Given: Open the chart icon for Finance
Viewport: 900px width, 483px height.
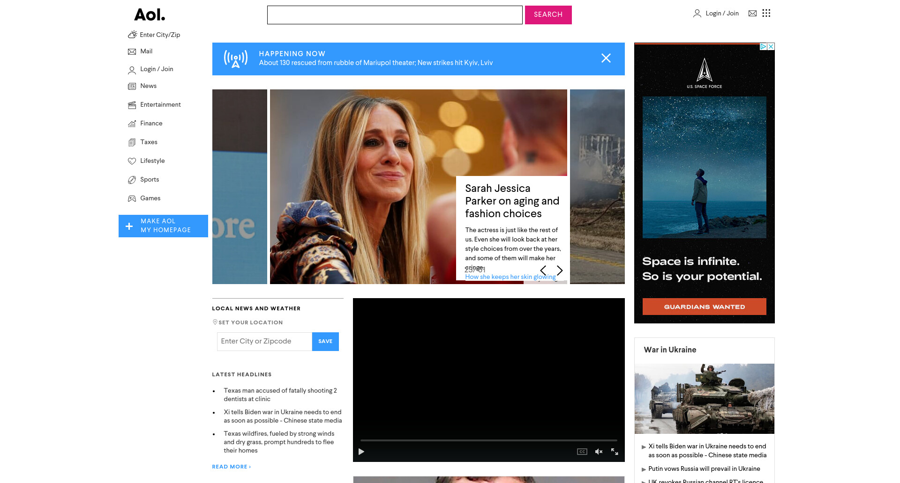Looking at the screenshot, I should tap(132, 124).
